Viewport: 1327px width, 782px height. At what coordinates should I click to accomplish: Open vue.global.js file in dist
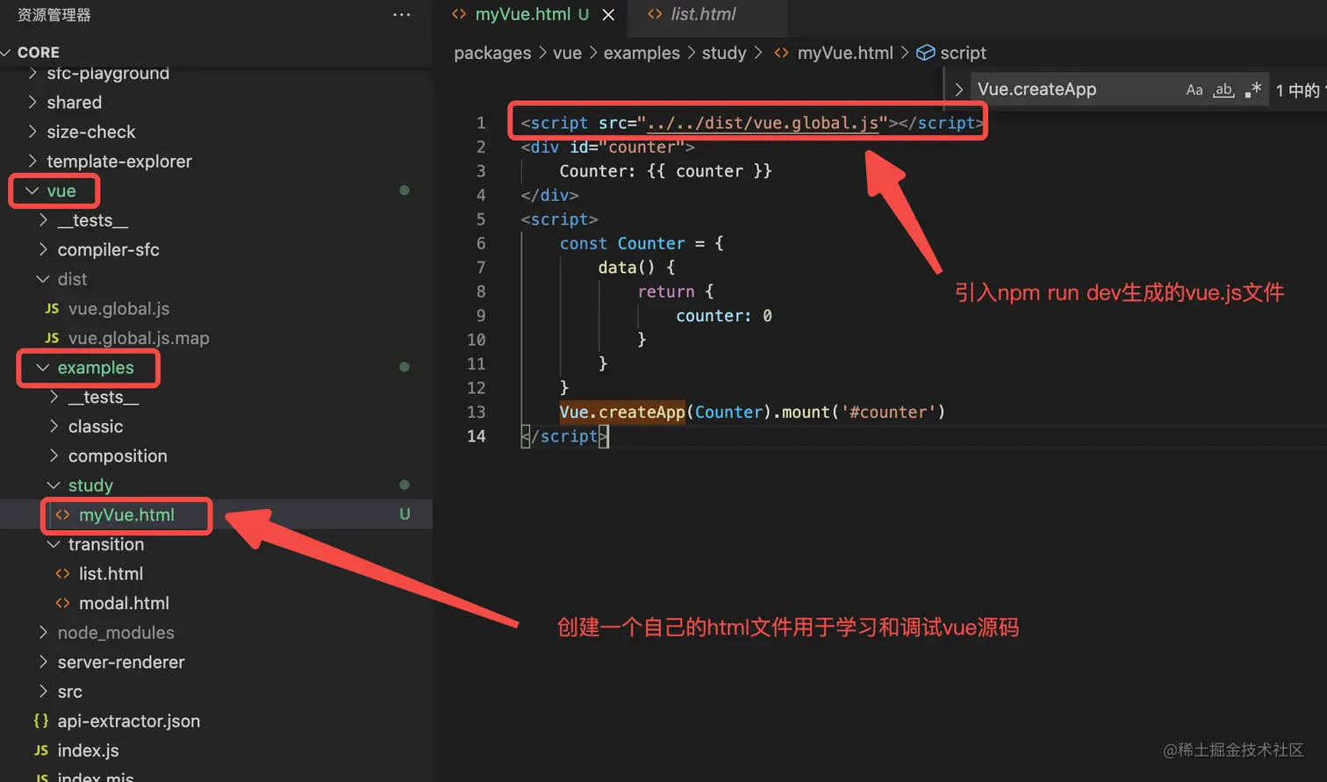point(118,309)
